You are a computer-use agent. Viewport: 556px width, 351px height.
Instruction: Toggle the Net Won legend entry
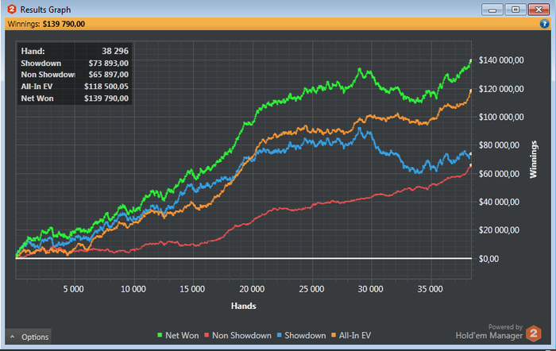[x=178, y=335]
